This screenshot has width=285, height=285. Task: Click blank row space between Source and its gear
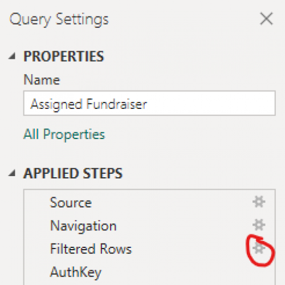click(172, 202)
